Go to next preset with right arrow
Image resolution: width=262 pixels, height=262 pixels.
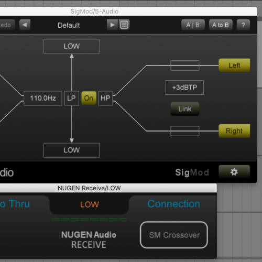coord(112,25)
